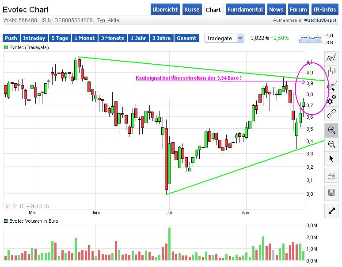Viewport: 342px width, 267px height.
Task: Show Intraday chart range
Action: (34, 38)
